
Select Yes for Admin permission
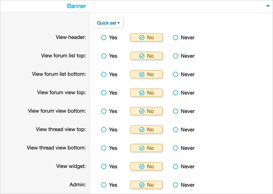[x=104, y=185]
